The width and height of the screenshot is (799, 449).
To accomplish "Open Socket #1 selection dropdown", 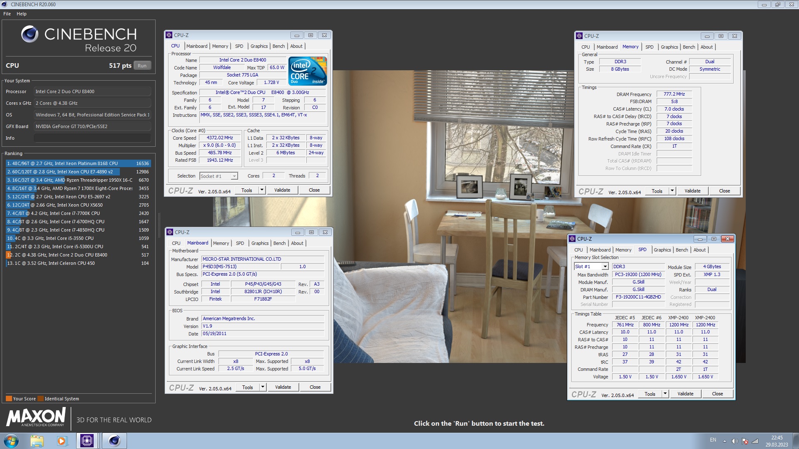I will click(x=218, y=176).
